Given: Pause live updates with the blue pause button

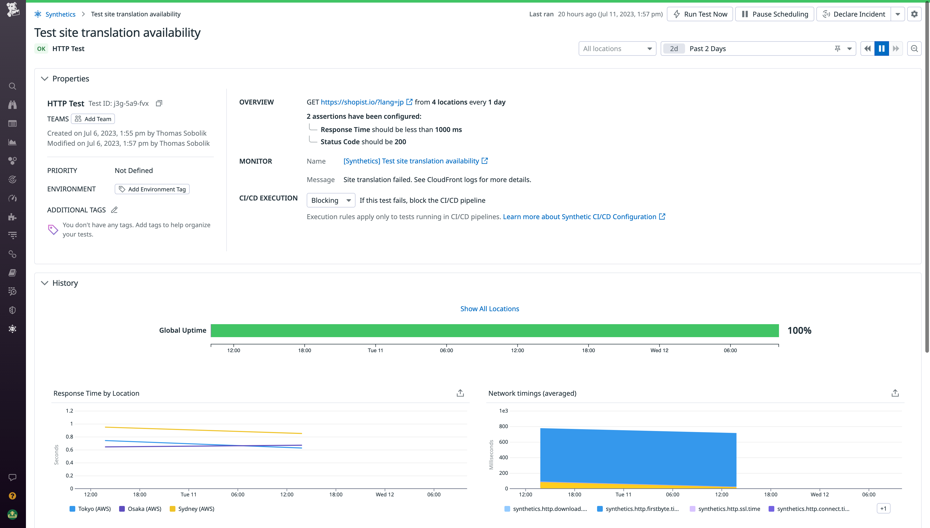Looking at the screenshot, I should tap(882, 48).
